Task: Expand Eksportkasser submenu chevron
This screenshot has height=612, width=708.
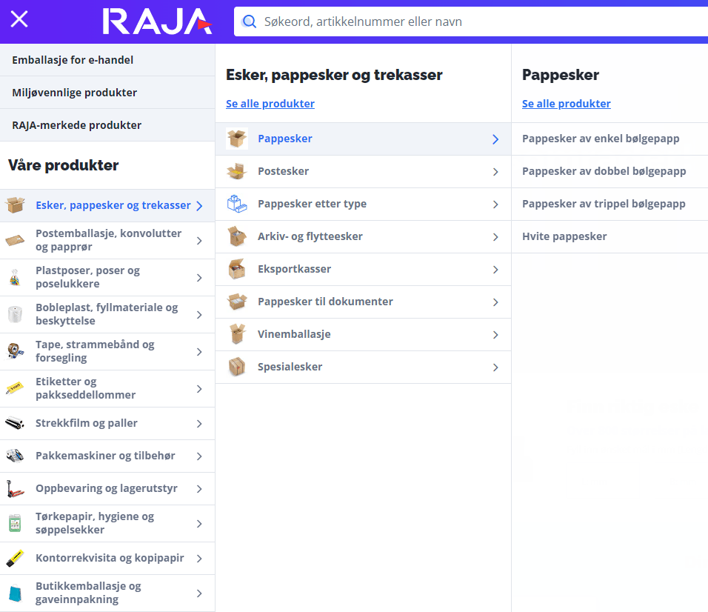Action: pyautogui.click(x=495, y=270)
